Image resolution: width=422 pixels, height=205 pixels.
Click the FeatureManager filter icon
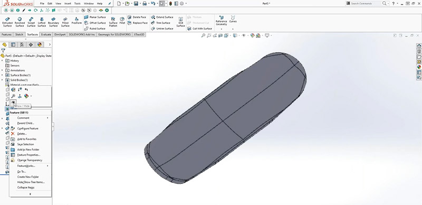point(3,50)
